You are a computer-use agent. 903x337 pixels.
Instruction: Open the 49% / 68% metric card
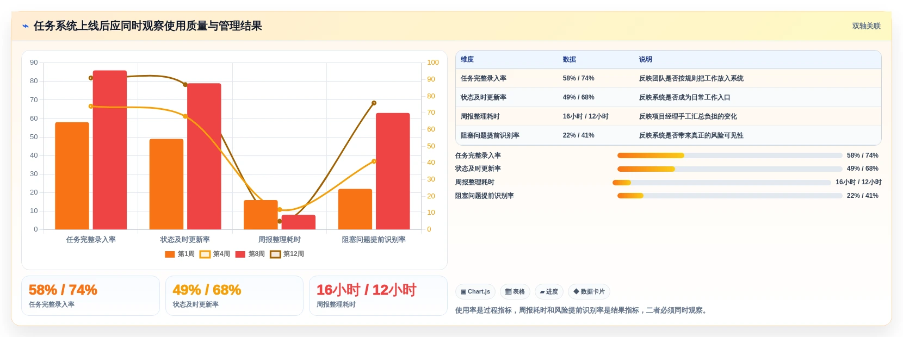[x=234, y=296]
